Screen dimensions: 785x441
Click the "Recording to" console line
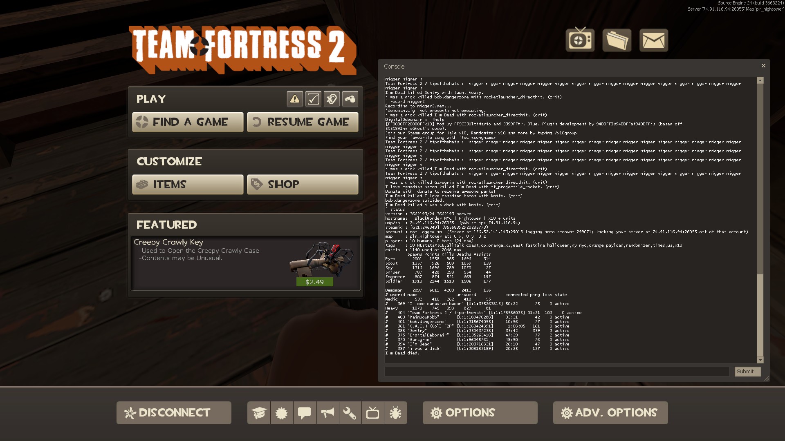click(418, 106)
